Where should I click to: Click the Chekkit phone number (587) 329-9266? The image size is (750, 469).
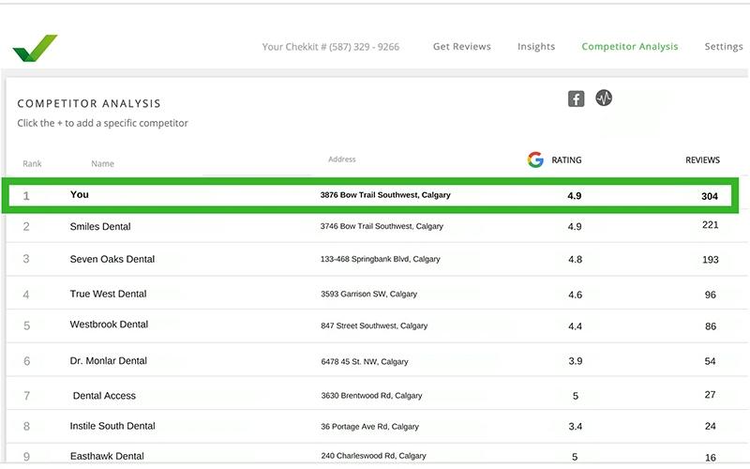(364, 47)
